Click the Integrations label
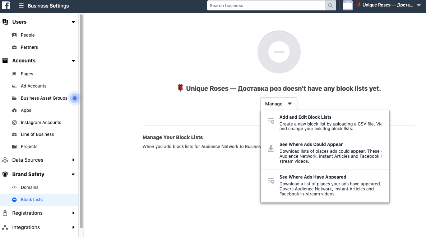The width and height of the screenshot is (426, 237). tap(26, 228)
